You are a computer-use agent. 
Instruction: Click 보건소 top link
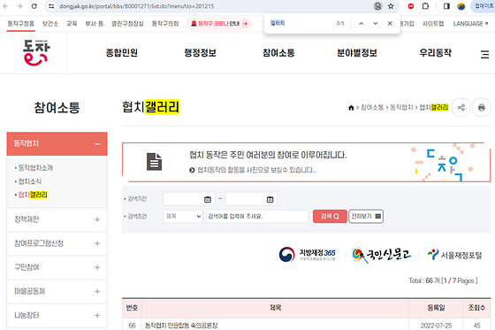[x=50, y=24]
